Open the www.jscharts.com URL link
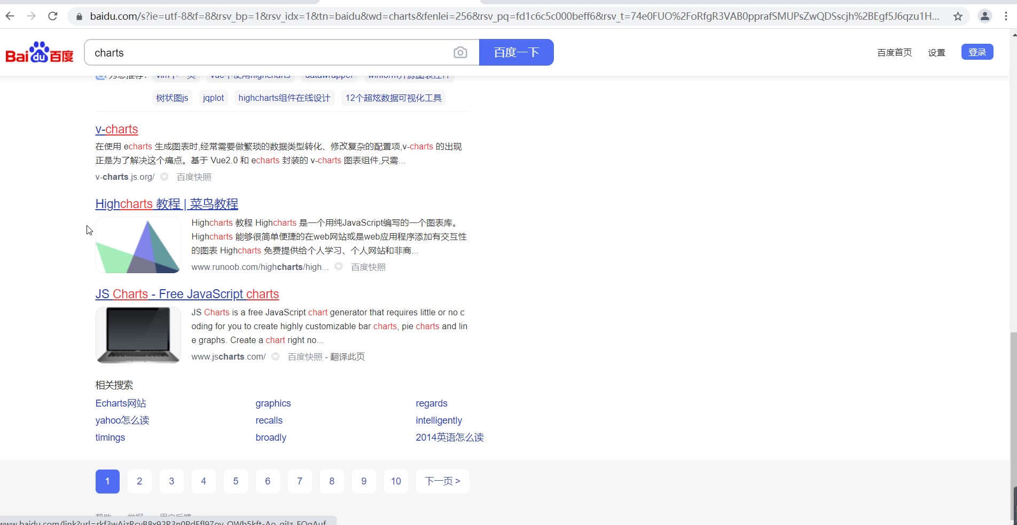This screenshot has width=1017, height=525. (229, 356)
